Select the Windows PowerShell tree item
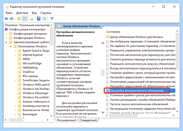 [36, 97]
